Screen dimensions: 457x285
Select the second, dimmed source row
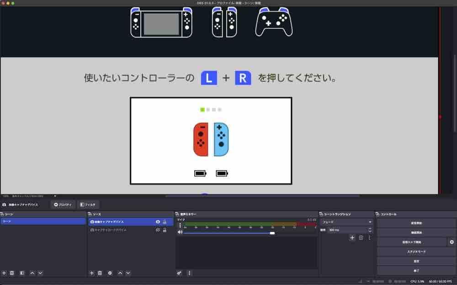coord(130,230)
